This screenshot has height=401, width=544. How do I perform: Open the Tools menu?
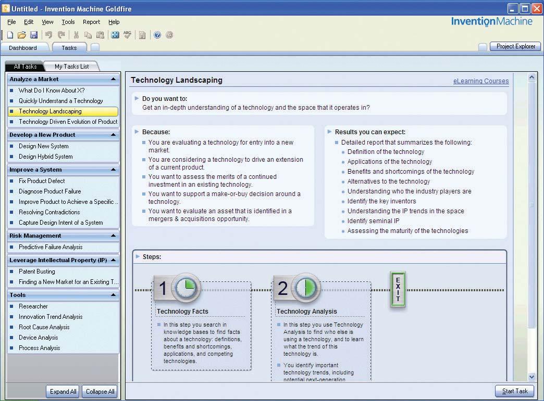click(x=68, y=22)
